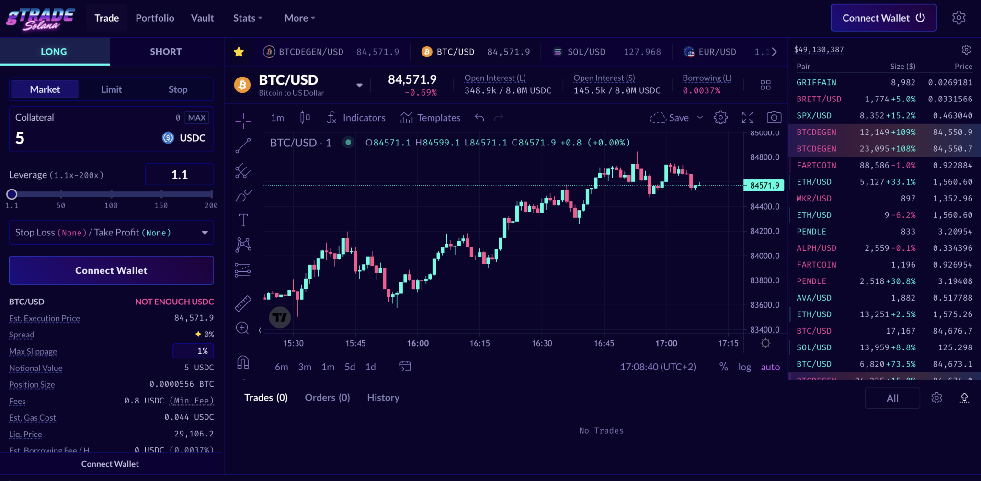Switch to the History tab

click(383, 398)
